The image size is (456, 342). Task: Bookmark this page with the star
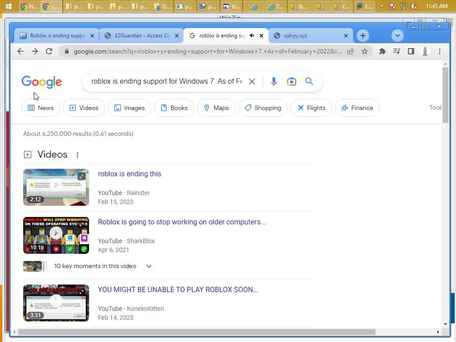[x=365, y=52]
